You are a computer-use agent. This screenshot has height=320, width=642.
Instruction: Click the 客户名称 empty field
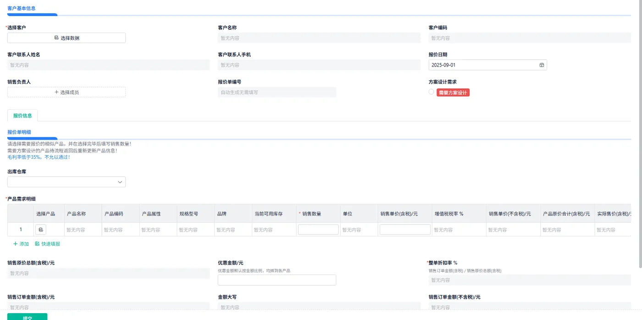click(x=319, y=38)
